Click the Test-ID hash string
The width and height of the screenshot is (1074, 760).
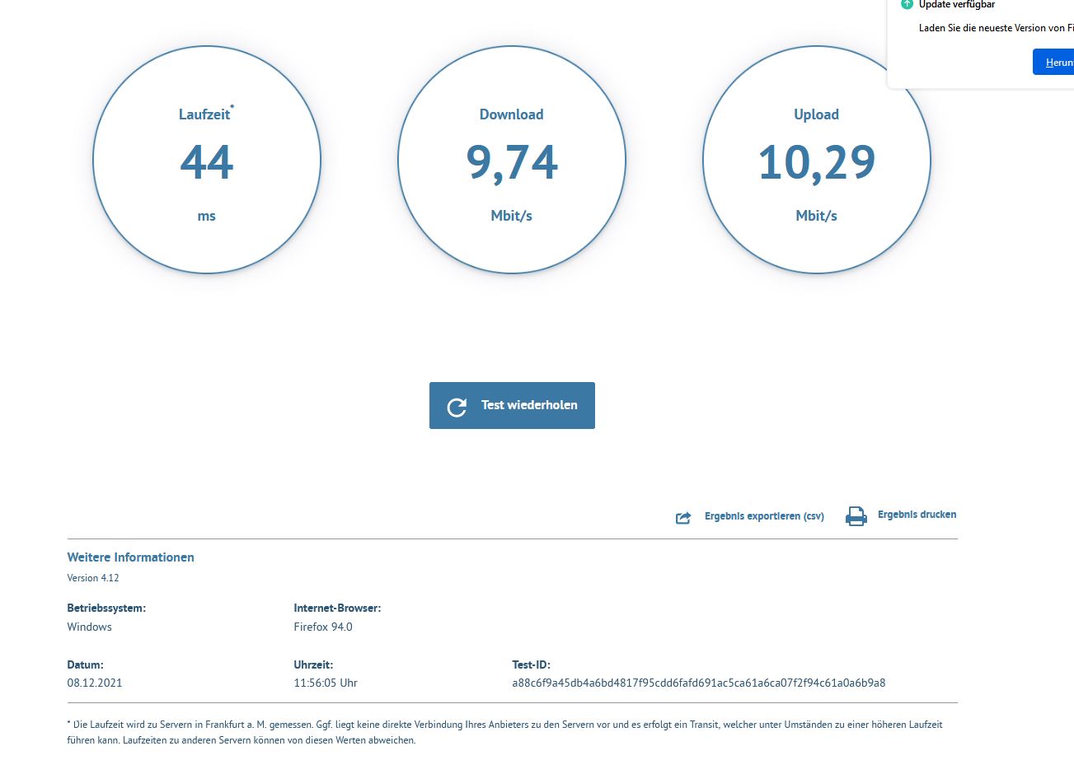click(698, 683)
